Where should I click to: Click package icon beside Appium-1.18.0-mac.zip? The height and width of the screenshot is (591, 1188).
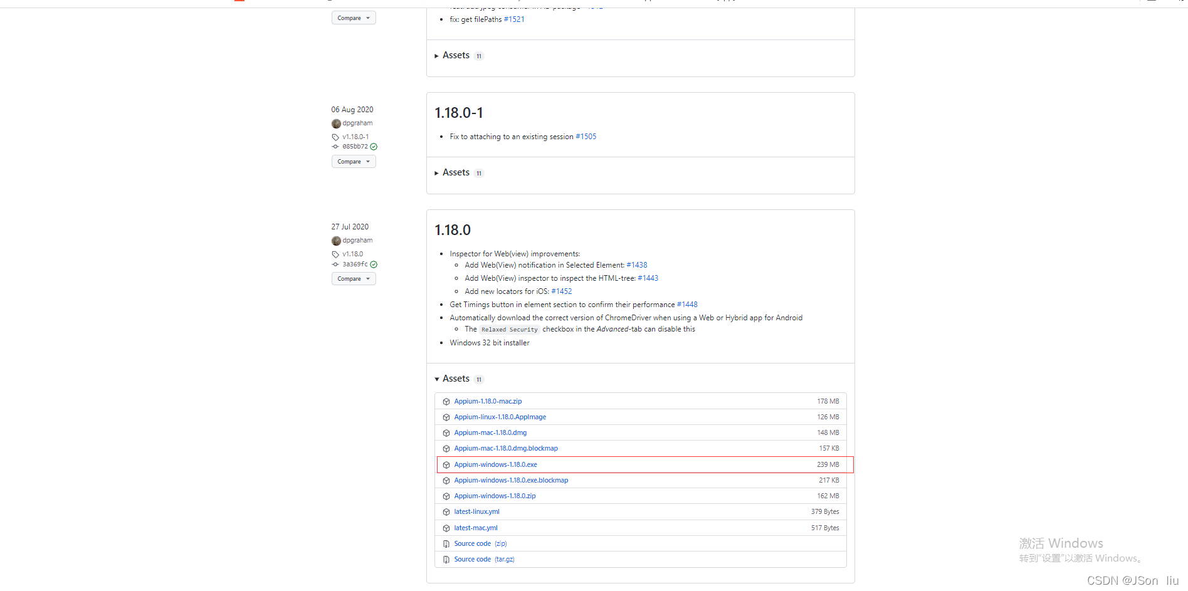pyautogui.click(x=446, y=402)
